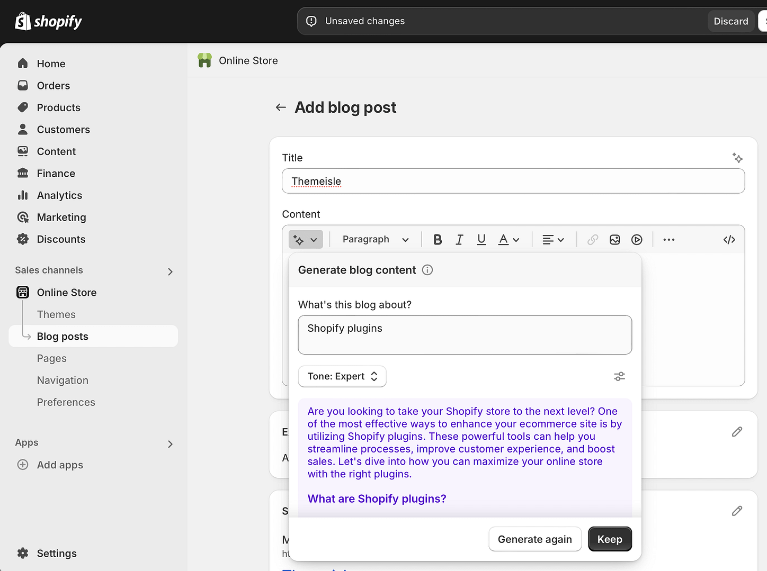Click the Shopify logo

48,22
